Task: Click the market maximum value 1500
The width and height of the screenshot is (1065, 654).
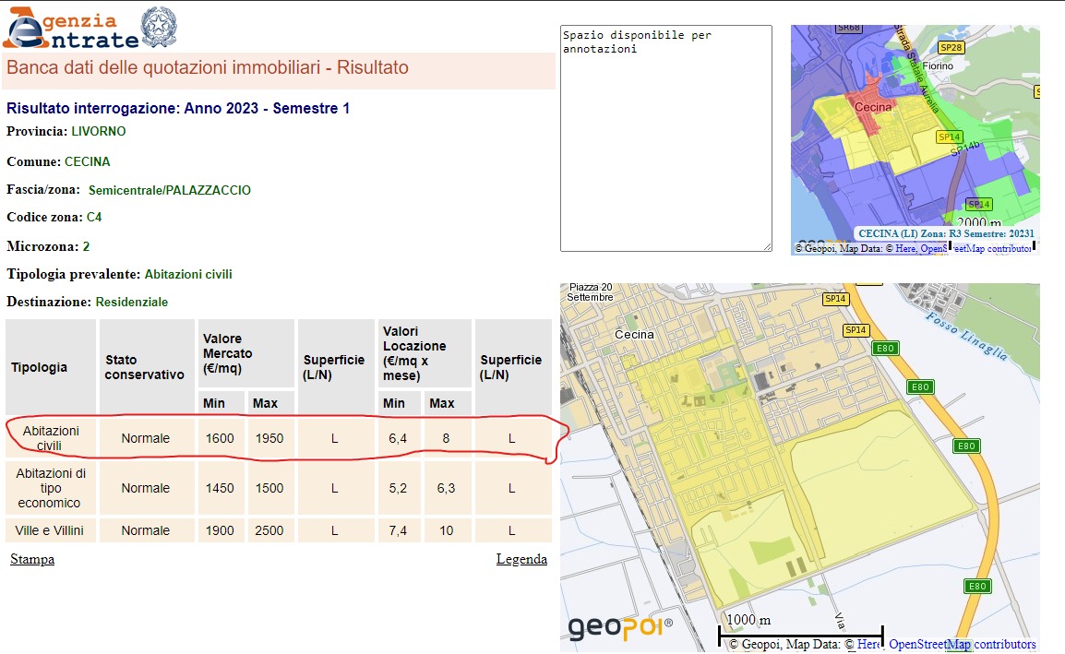Action: [269, 488]
